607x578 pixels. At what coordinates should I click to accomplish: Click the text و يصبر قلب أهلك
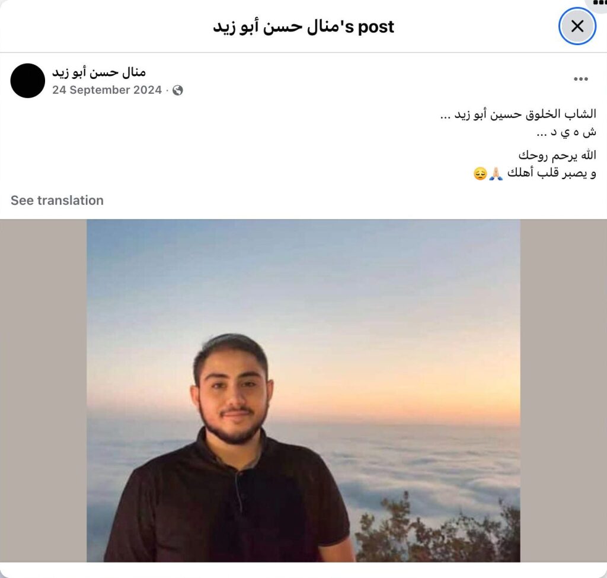[552, 173]
